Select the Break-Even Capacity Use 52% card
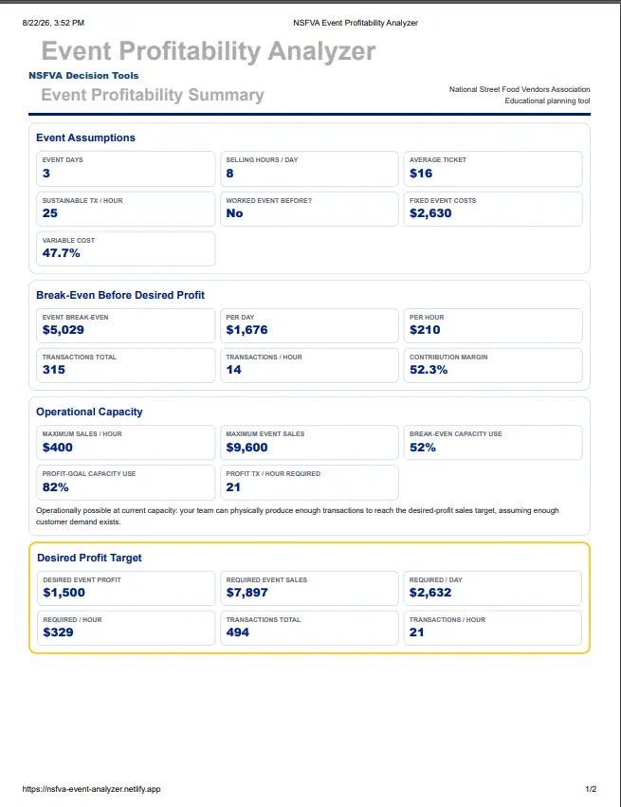Image resolution: width=621 pixels, height=807 pixels. (x=493, y=443)
